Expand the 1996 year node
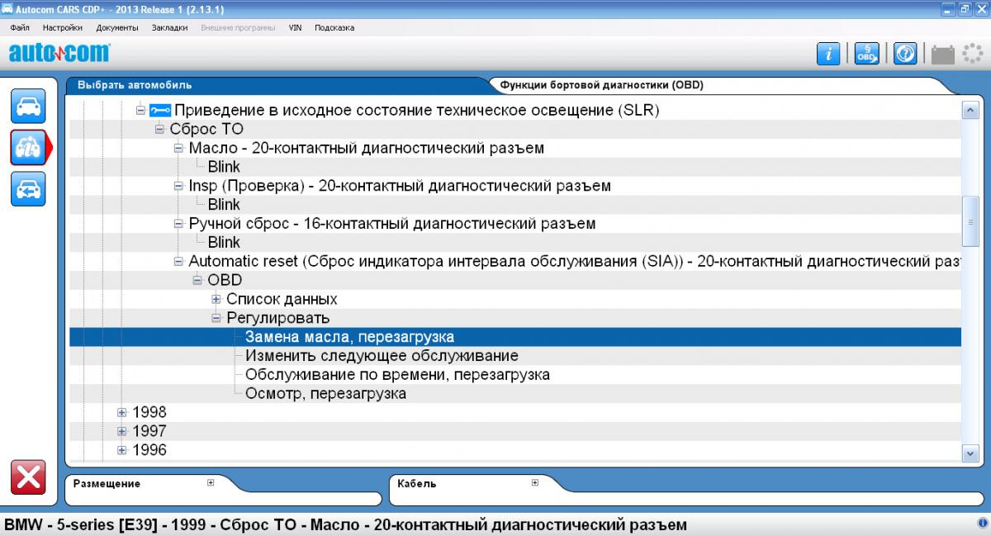The image size is (991, 536). coord(121,450)
